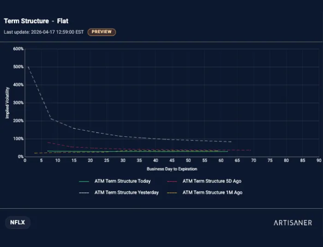Screen dimensions: 323x247
Task: Click the Term Structure - Flat title
Action: point(36,21)
